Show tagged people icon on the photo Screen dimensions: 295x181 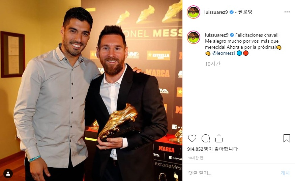(x=8, y=174)
